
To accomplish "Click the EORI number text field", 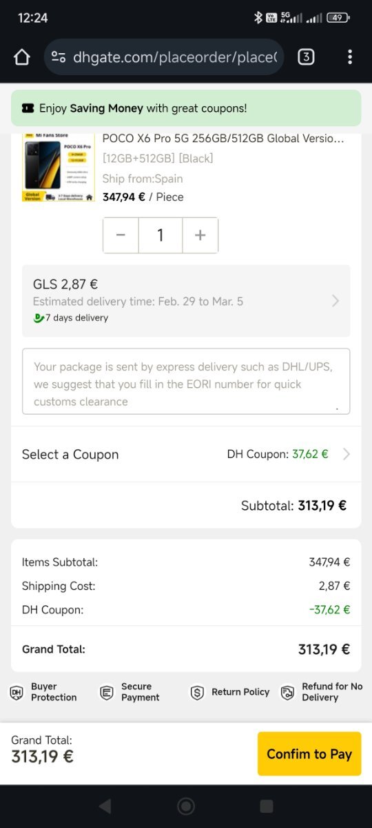I will click(x=186, y=381).
